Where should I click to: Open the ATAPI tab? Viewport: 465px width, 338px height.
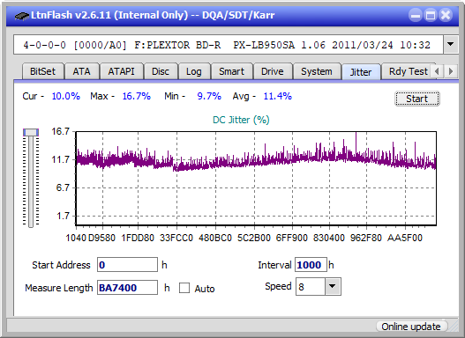click(121, 71)
